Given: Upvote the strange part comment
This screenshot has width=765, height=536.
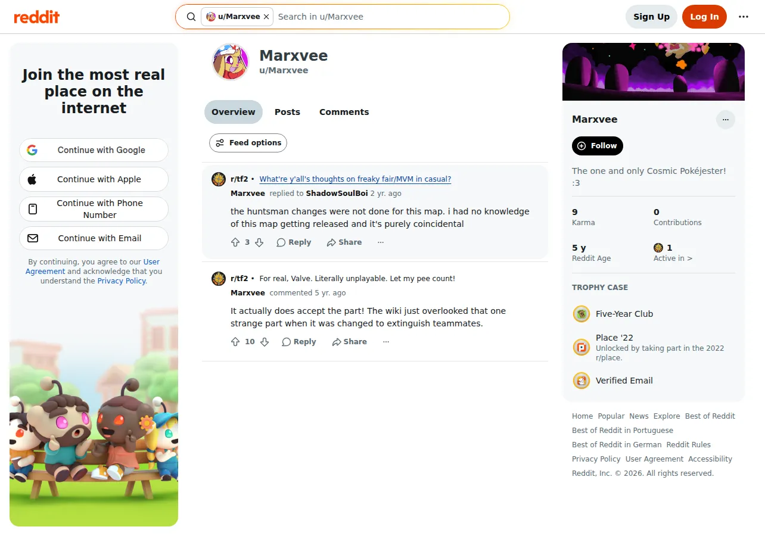Looking at the screenshot, I should point(235,342).
